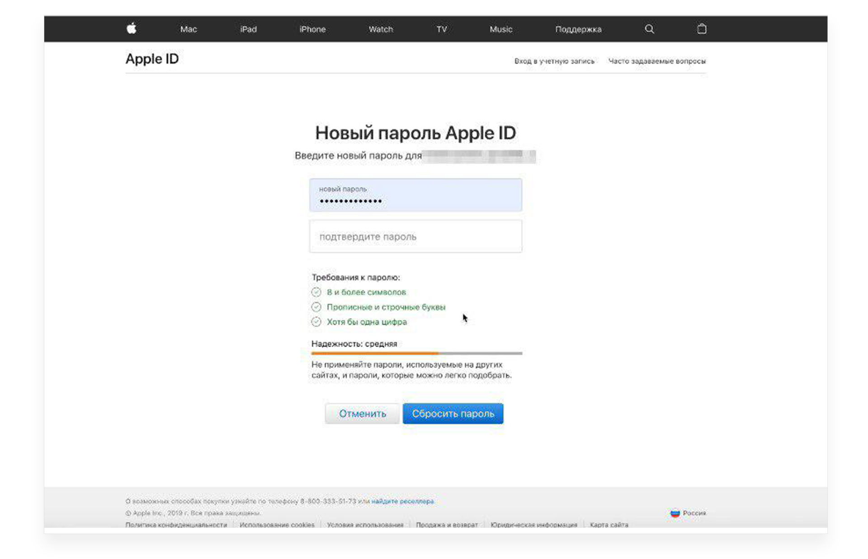
Task: Click the 'найдите реселлера' link
Action: point(402,501)
